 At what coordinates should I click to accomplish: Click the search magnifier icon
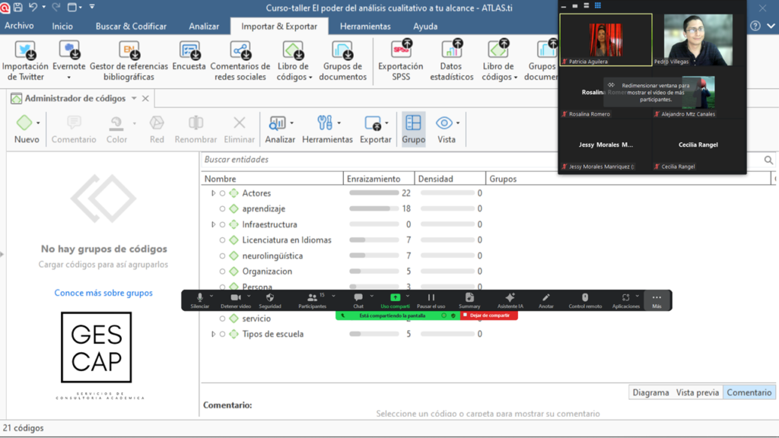pos(768,160)
